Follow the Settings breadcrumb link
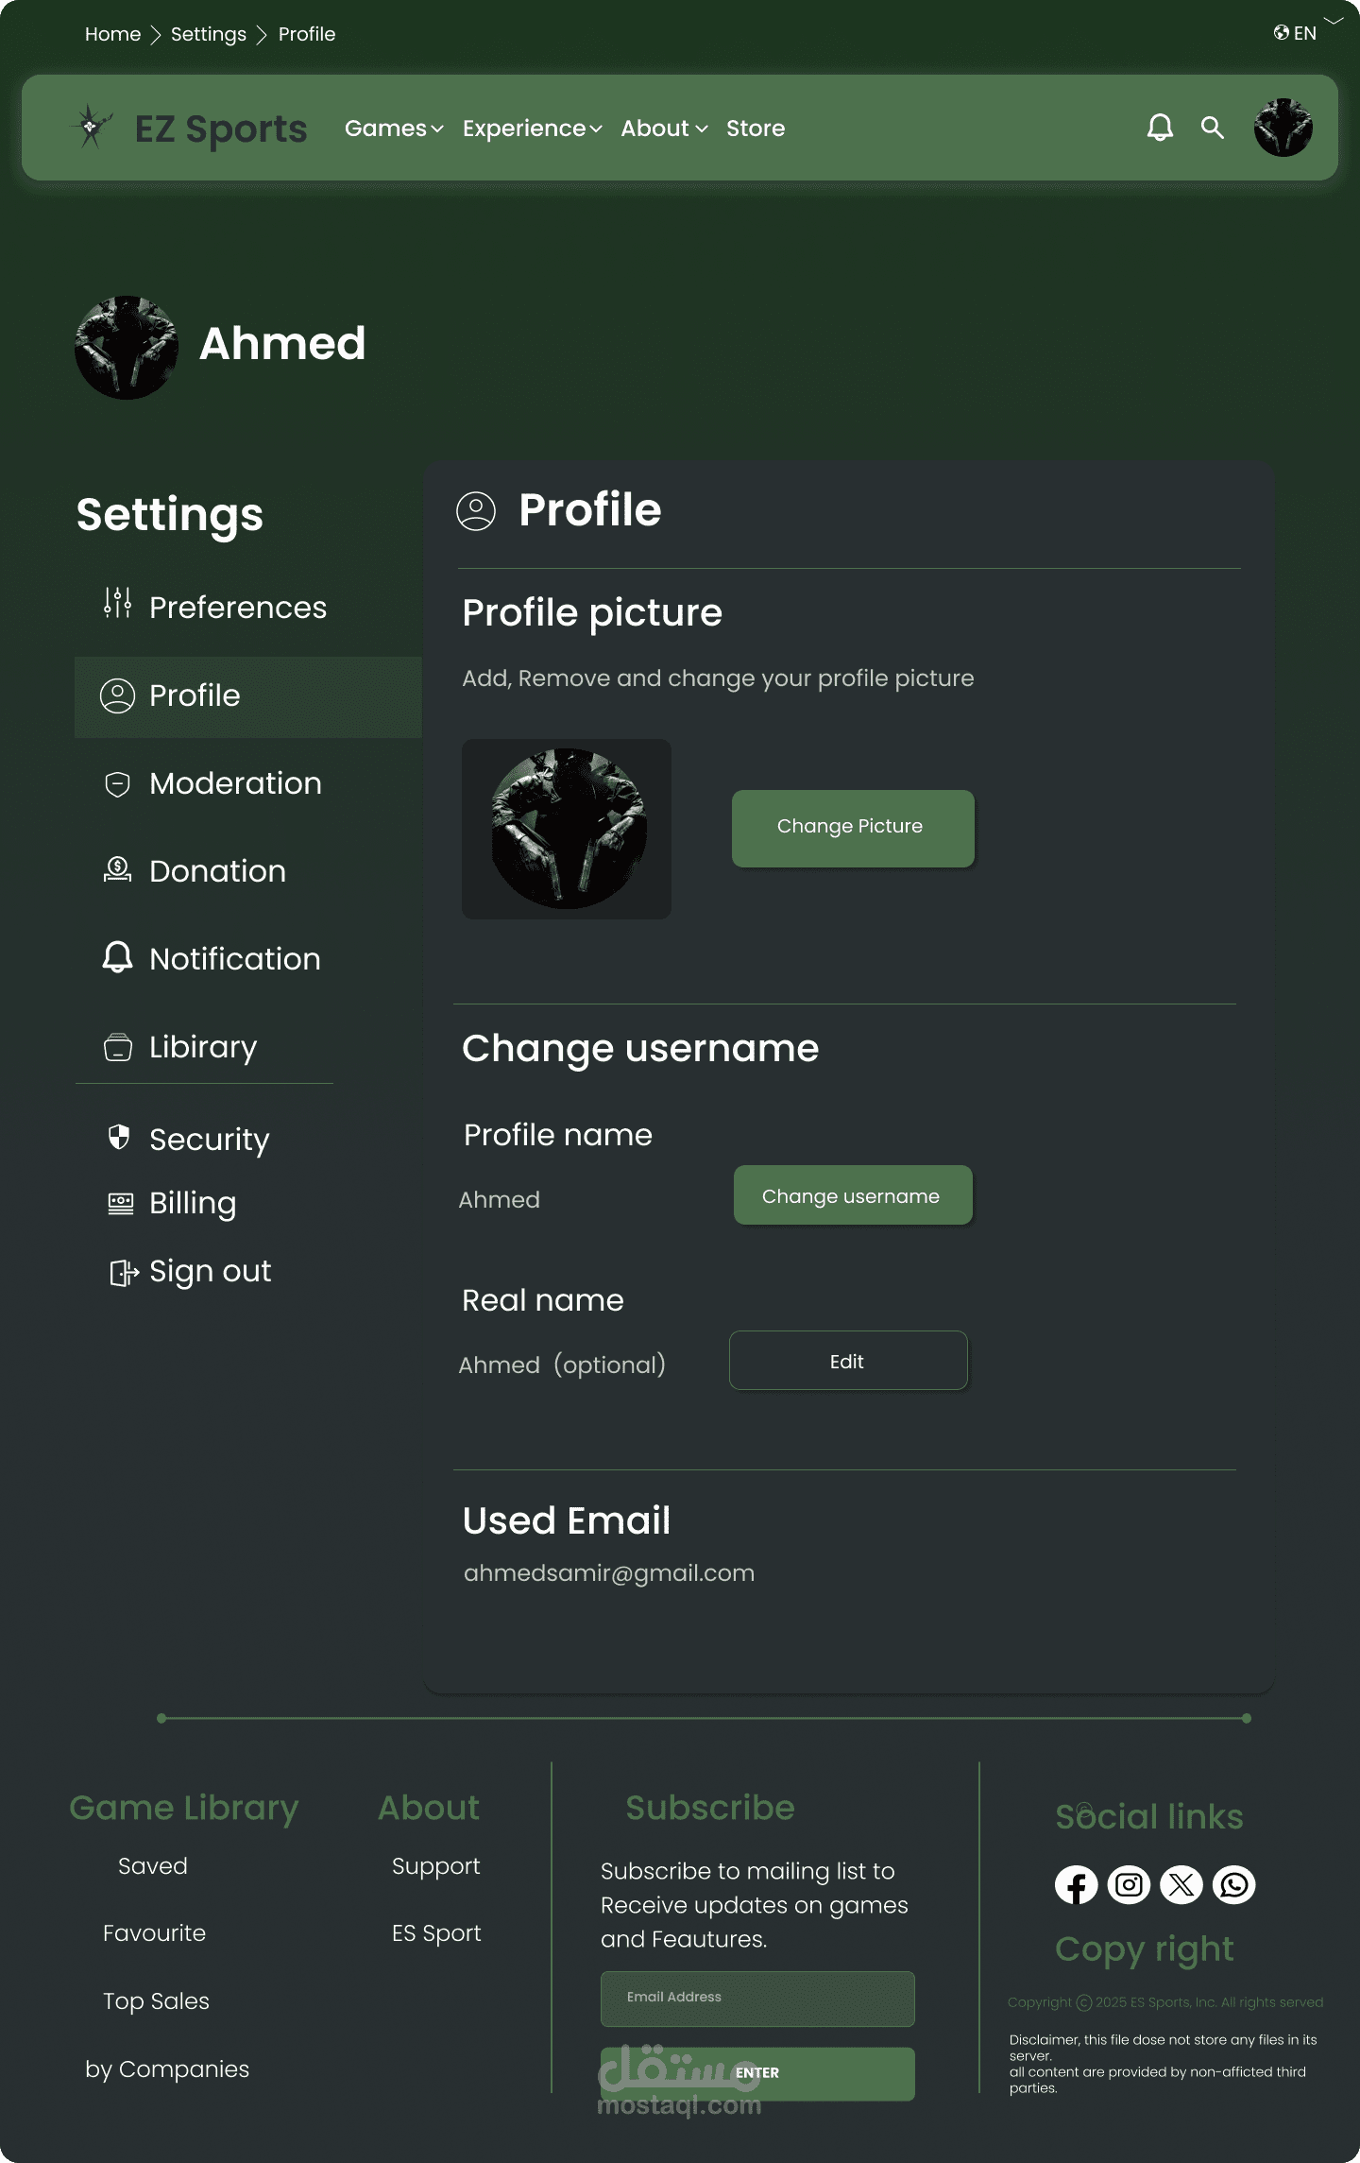 coord(209,34)
